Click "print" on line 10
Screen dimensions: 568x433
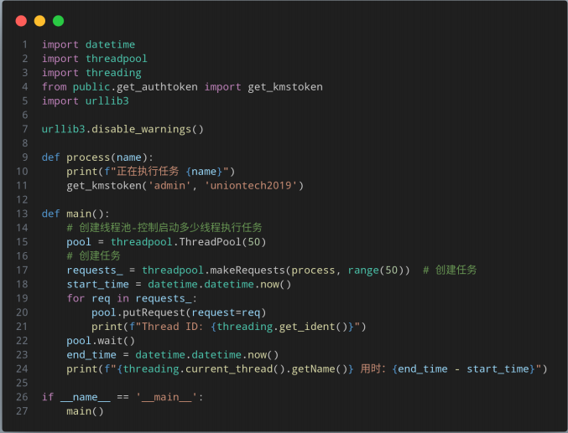point(82,172)
